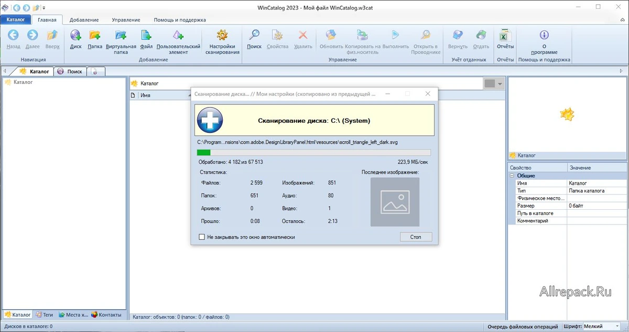This screenshot has width=629, height=332.
Task: Switch to the Главная ribbon tab
Action: [x=47, y=20]
